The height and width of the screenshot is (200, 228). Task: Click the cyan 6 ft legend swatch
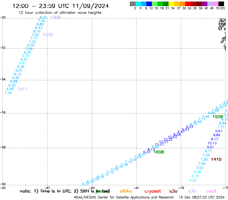coord(138,4)
